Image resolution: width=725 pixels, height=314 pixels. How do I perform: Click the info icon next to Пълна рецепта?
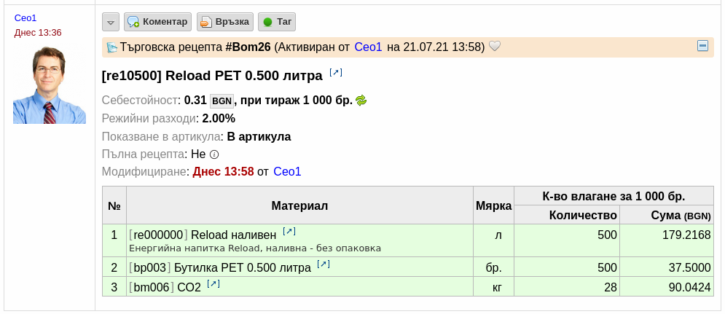click(213, 154)
